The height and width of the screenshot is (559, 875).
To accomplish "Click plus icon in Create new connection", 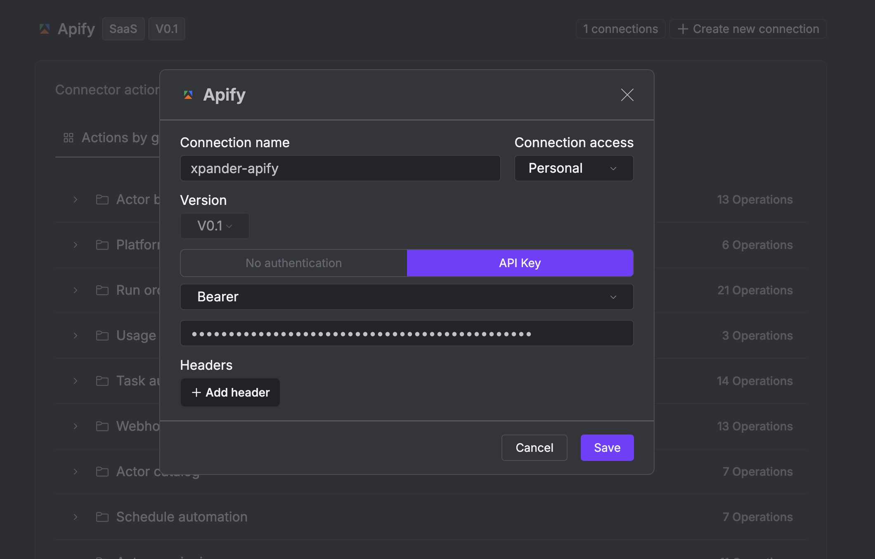I will (683, 29).
